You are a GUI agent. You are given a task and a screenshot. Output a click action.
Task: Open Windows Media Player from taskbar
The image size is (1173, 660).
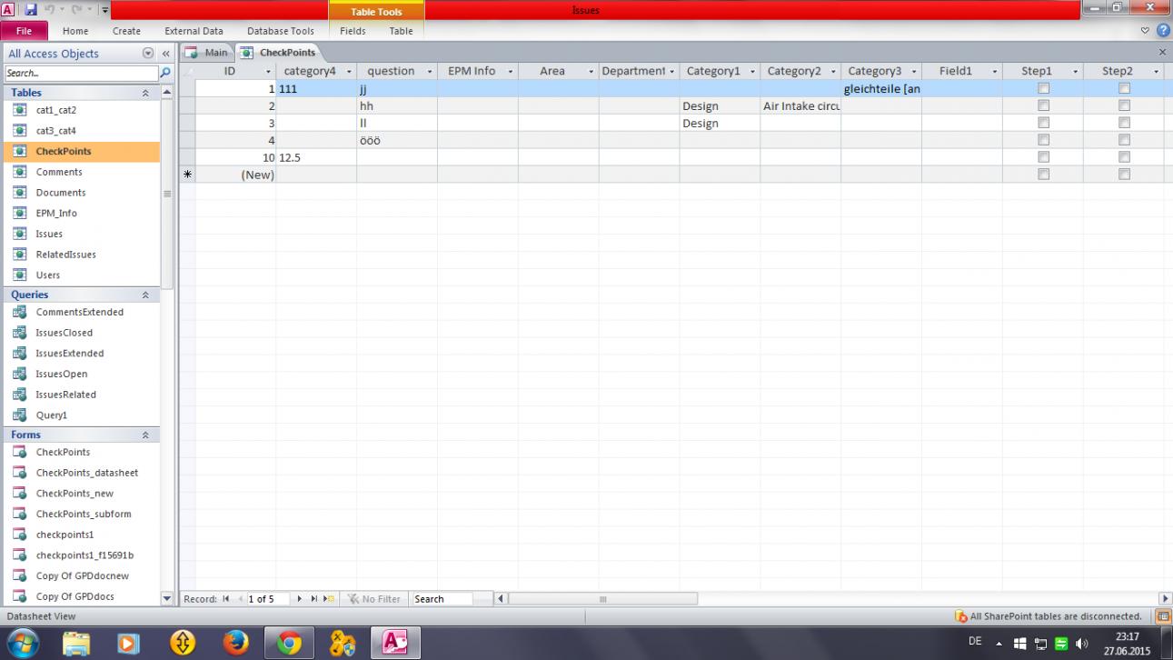(x=130, y=643)
